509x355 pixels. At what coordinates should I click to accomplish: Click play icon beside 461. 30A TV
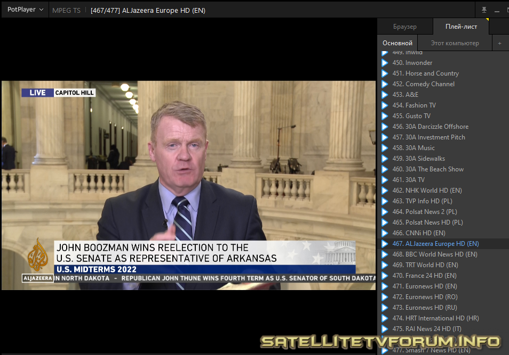pos(385,180)
